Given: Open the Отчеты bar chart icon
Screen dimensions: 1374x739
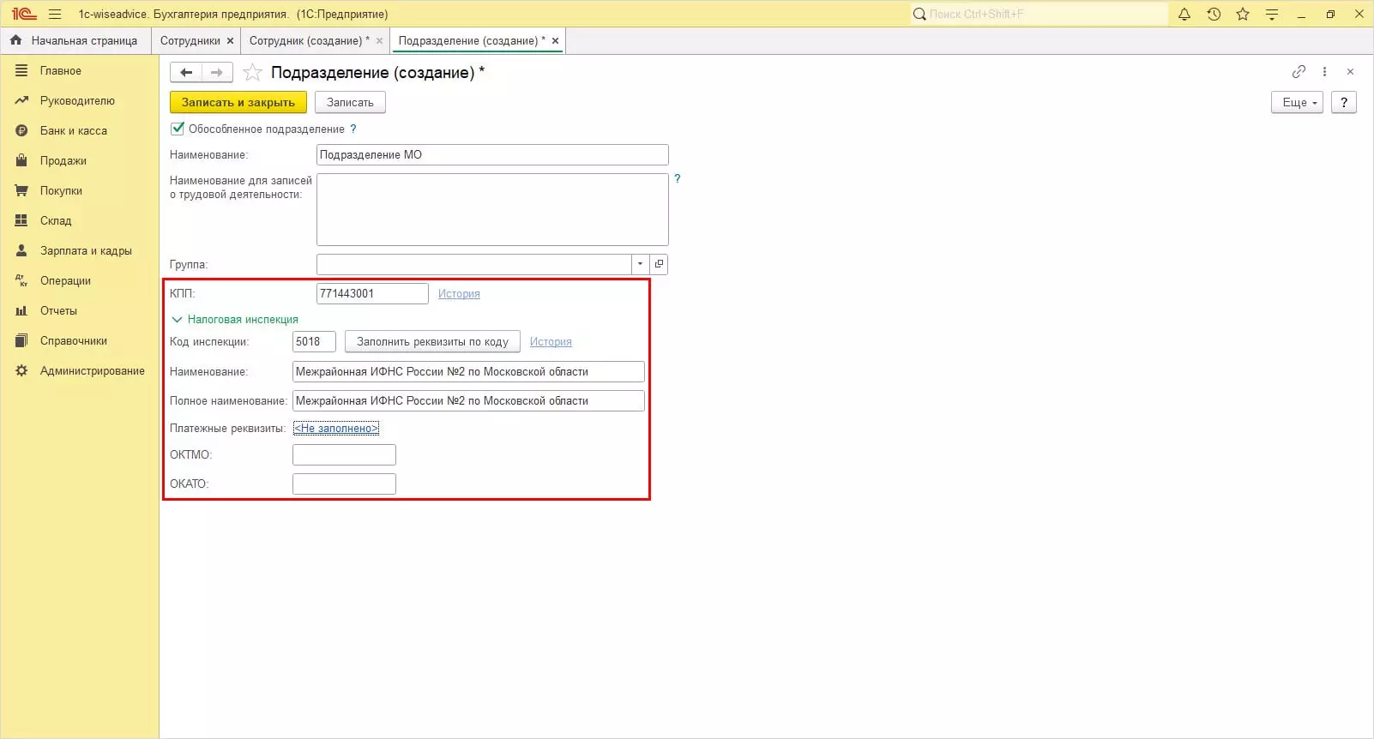Looking at the screenshot, I should 21,310.
